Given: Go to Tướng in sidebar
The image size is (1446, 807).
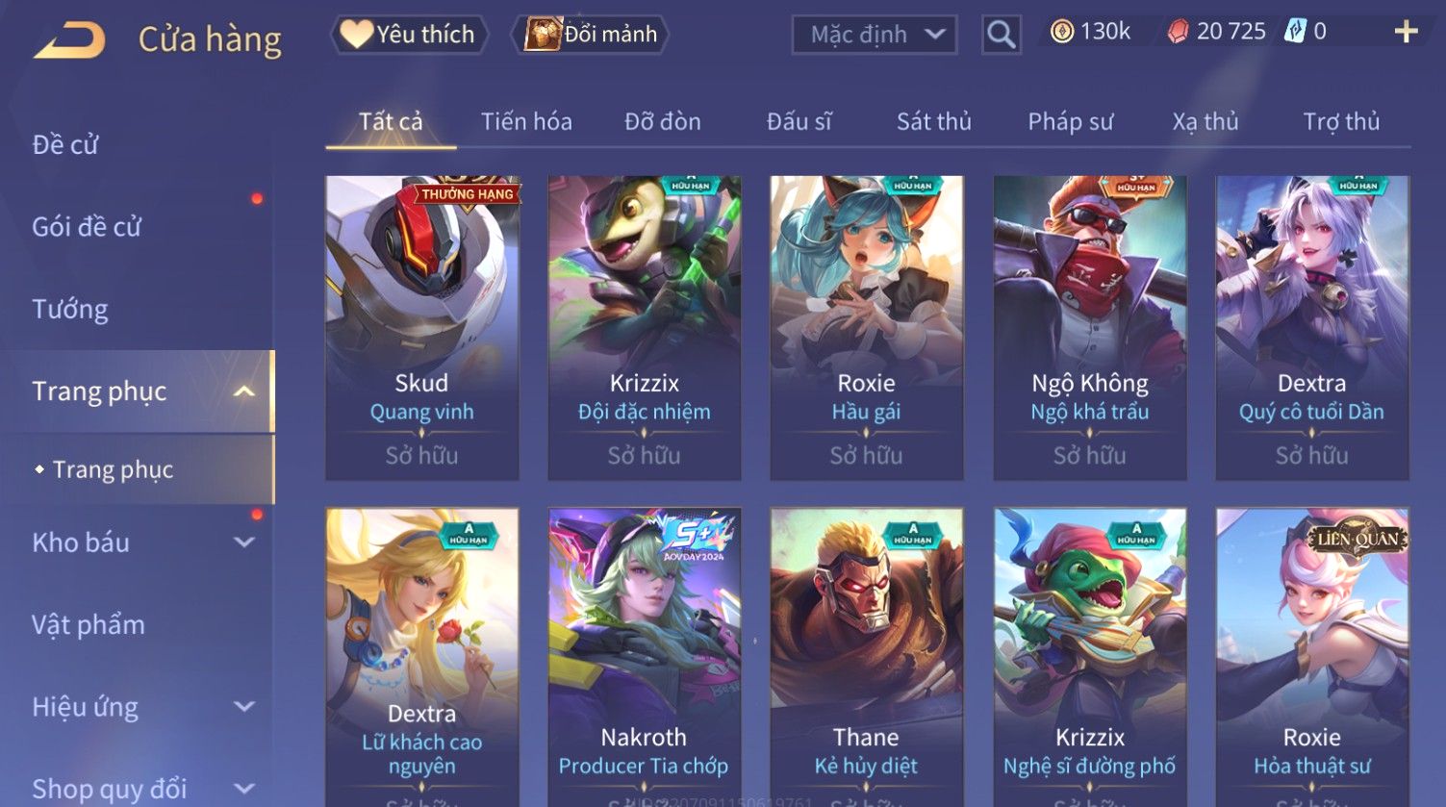Looking at the screenshot, I should (70, 310).
